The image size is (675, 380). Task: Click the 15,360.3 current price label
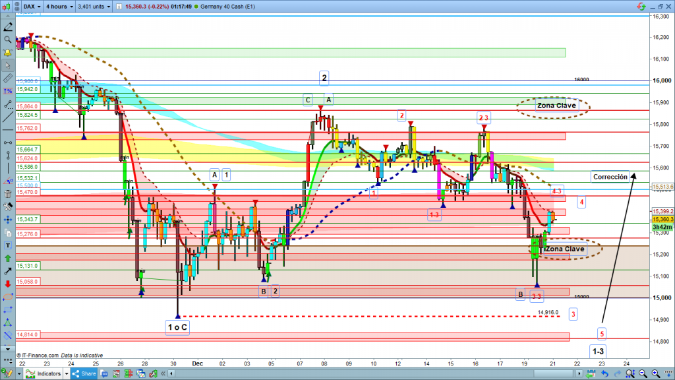(661, 219)
